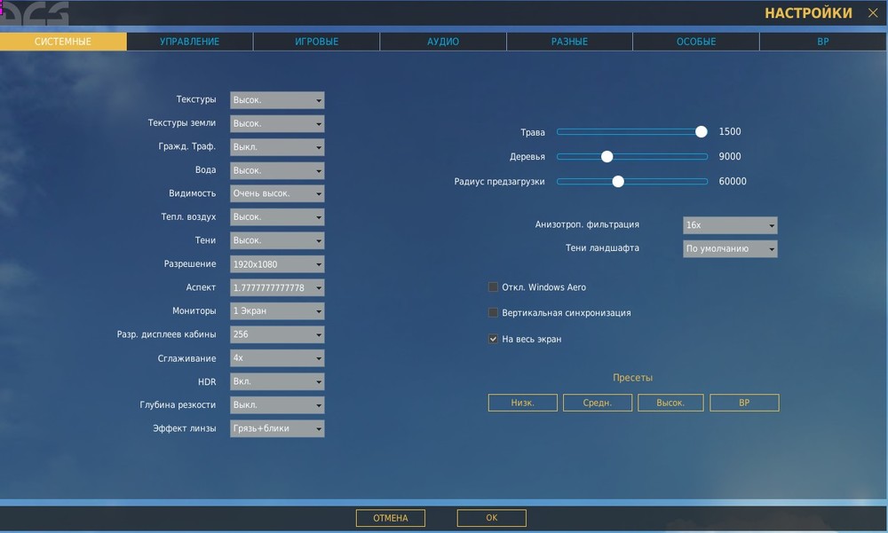The width and height of the screenshot is (888, 533).
Task: Open the Эффект линзы dropdown
Action: click(x=277, y=428)
